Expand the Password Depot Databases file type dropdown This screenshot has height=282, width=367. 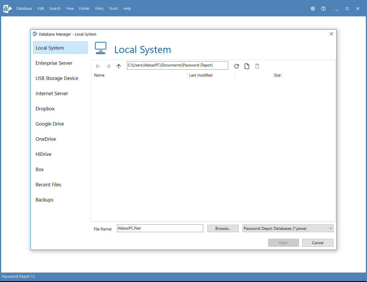click(x=288, y=228)
